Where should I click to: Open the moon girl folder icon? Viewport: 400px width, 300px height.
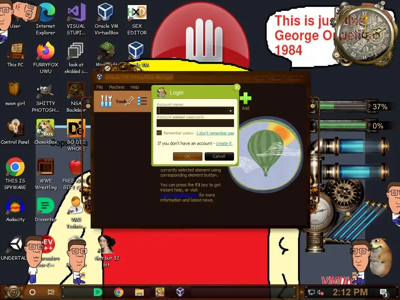[15, 94]
